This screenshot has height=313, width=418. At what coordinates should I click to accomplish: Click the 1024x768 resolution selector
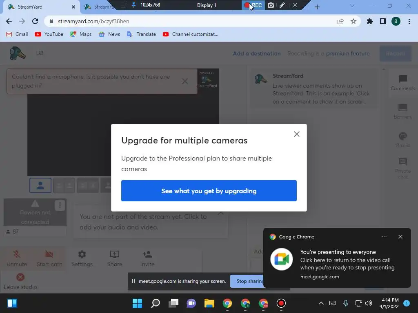(x=150, y=5)
